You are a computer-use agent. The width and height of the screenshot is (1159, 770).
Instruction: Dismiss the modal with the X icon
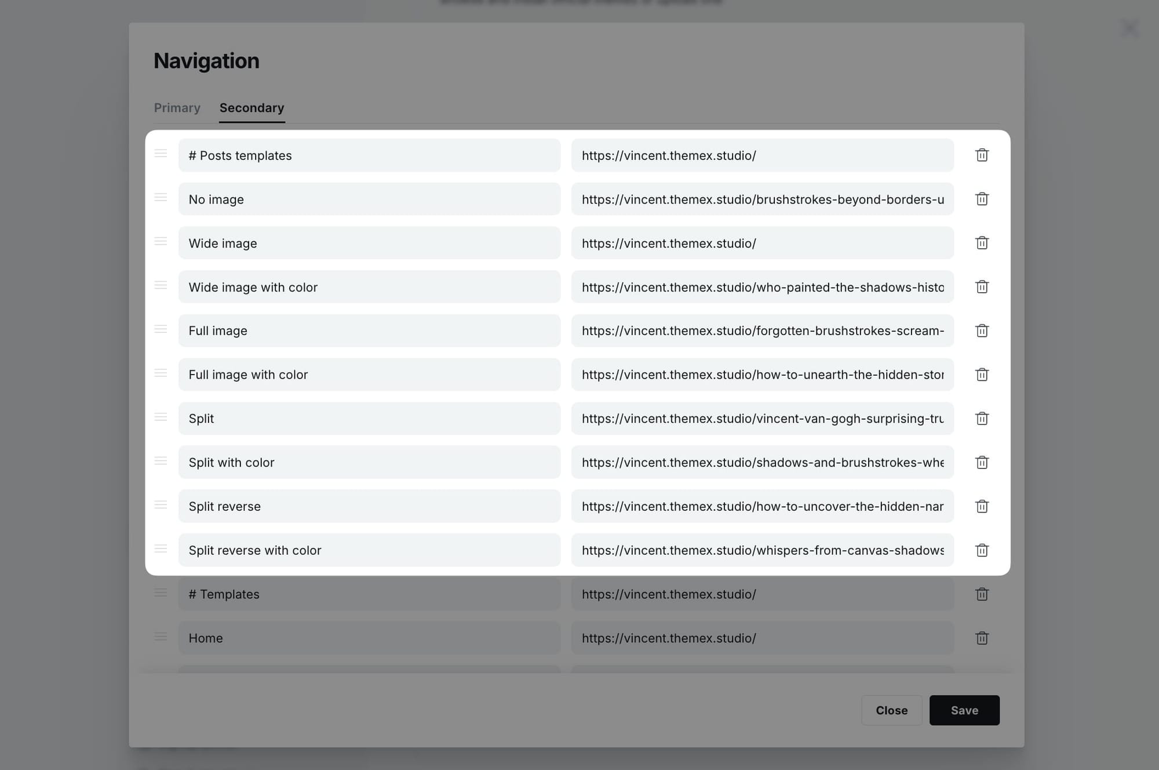point(1129,27)
